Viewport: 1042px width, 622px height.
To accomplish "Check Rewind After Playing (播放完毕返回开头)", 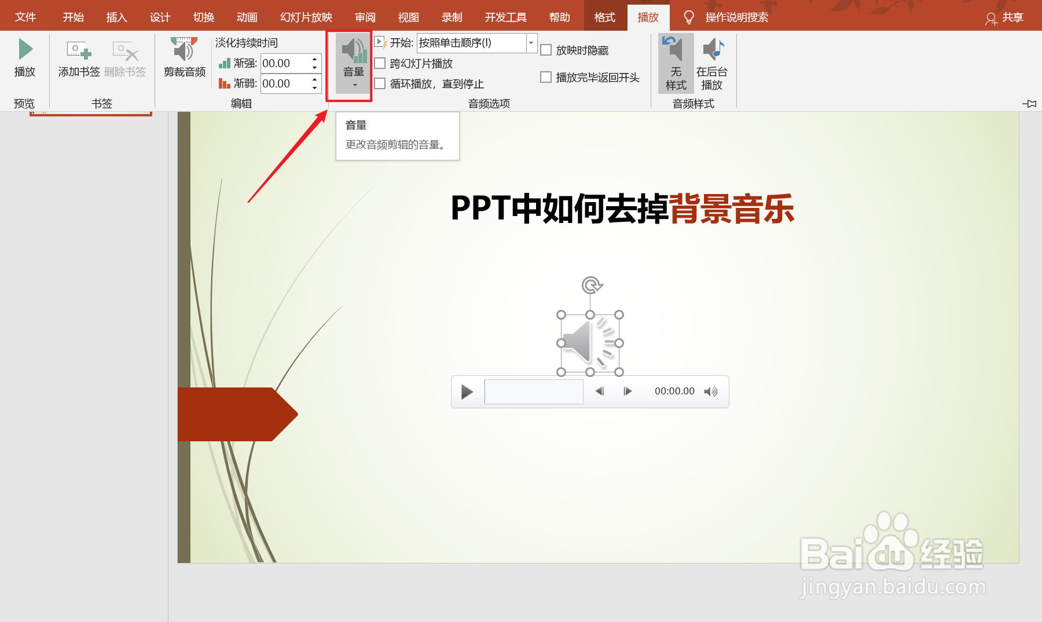I will (546, 77).
